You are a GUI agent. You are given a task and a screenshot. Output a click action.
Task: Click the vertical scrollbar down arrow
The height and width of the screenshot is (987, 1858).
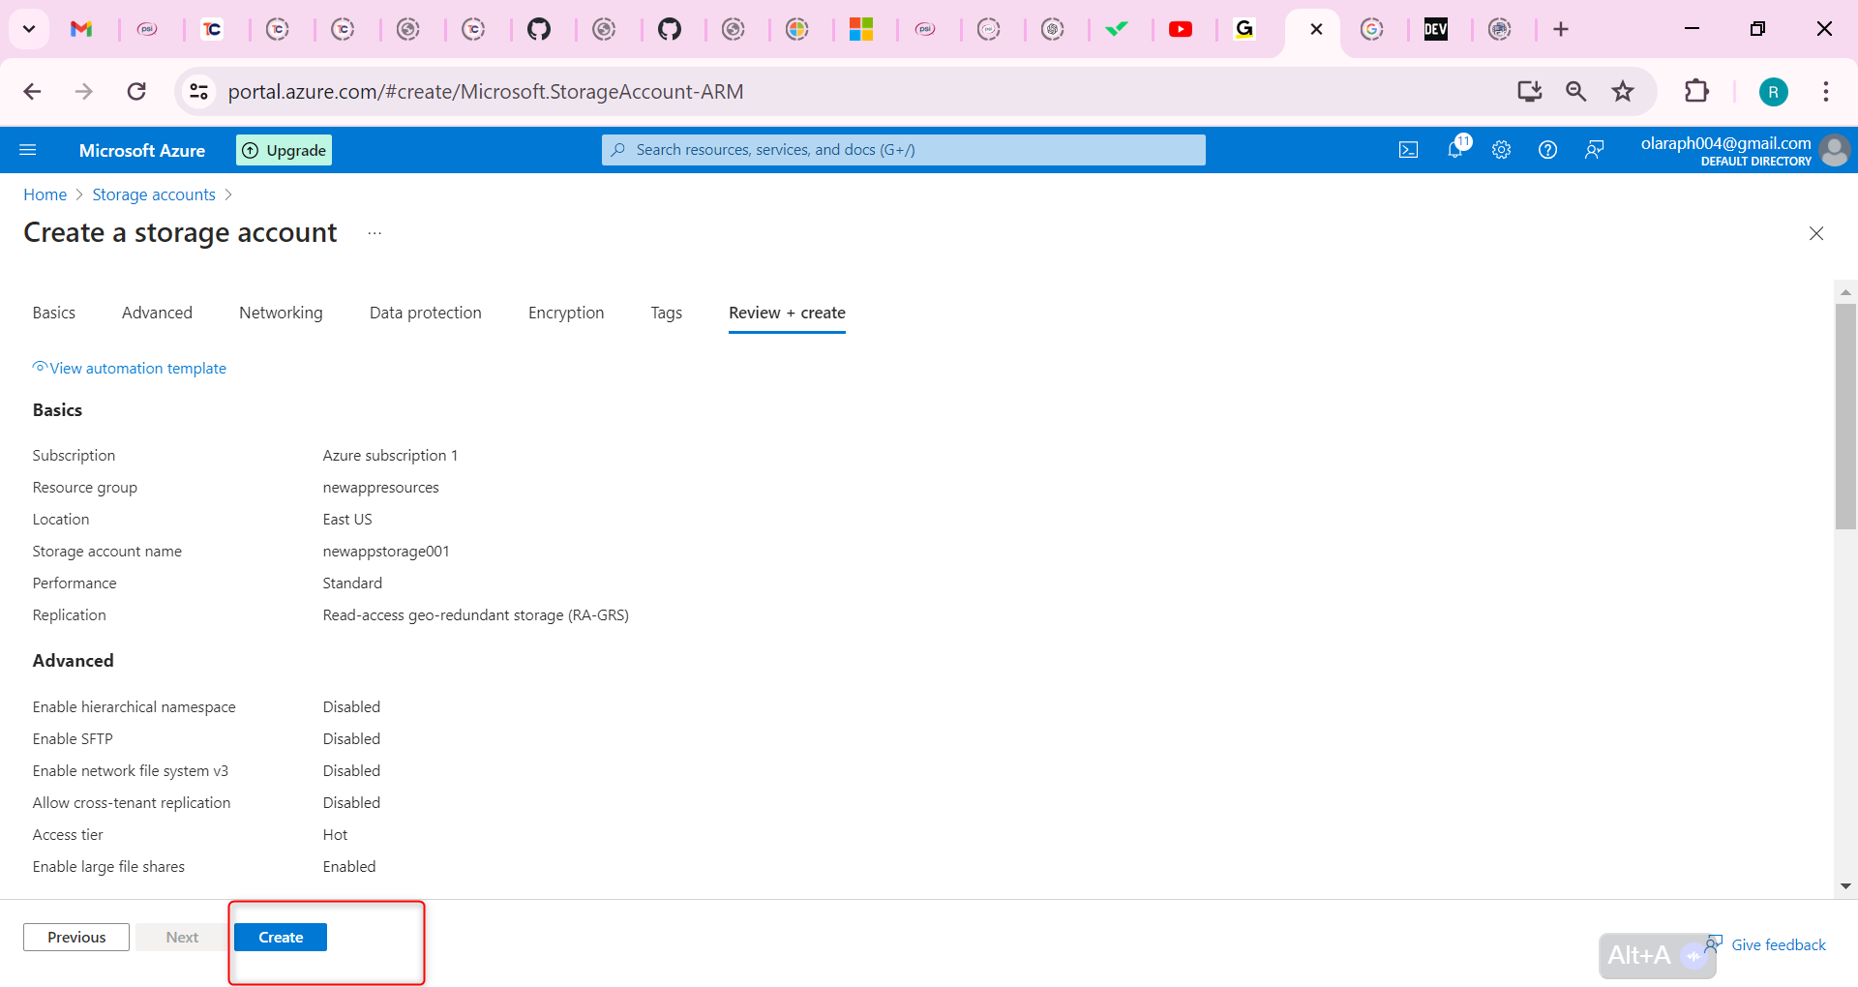[x=1845, y=885]
